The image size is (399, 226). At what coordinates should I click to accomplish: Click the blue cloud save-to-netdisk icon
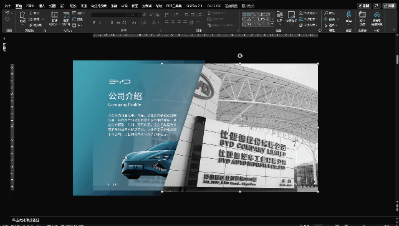(x=377, y=14)
